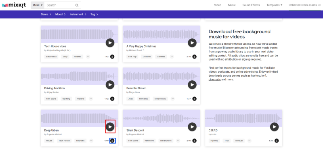Download the Beautiful Dream track

195,99
